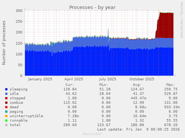The width and height of the screenshot is (185, 138).
Task: Click the 'runnable' legend label
Action: [19, 121]
